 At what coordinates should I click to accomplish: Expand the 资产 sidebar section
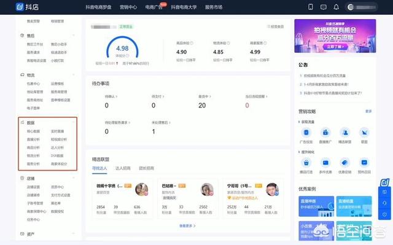point(74,234)
